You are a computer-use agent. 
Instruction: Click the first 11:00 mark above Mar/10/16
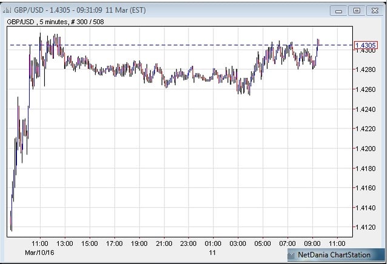pos(40,243)
